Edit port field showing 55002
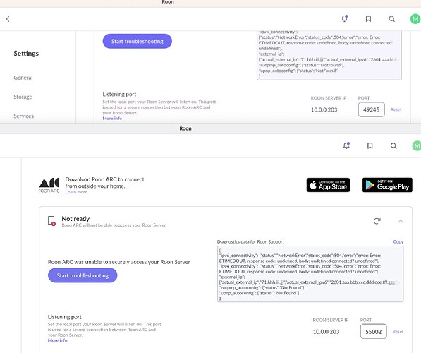 point(373,332)
